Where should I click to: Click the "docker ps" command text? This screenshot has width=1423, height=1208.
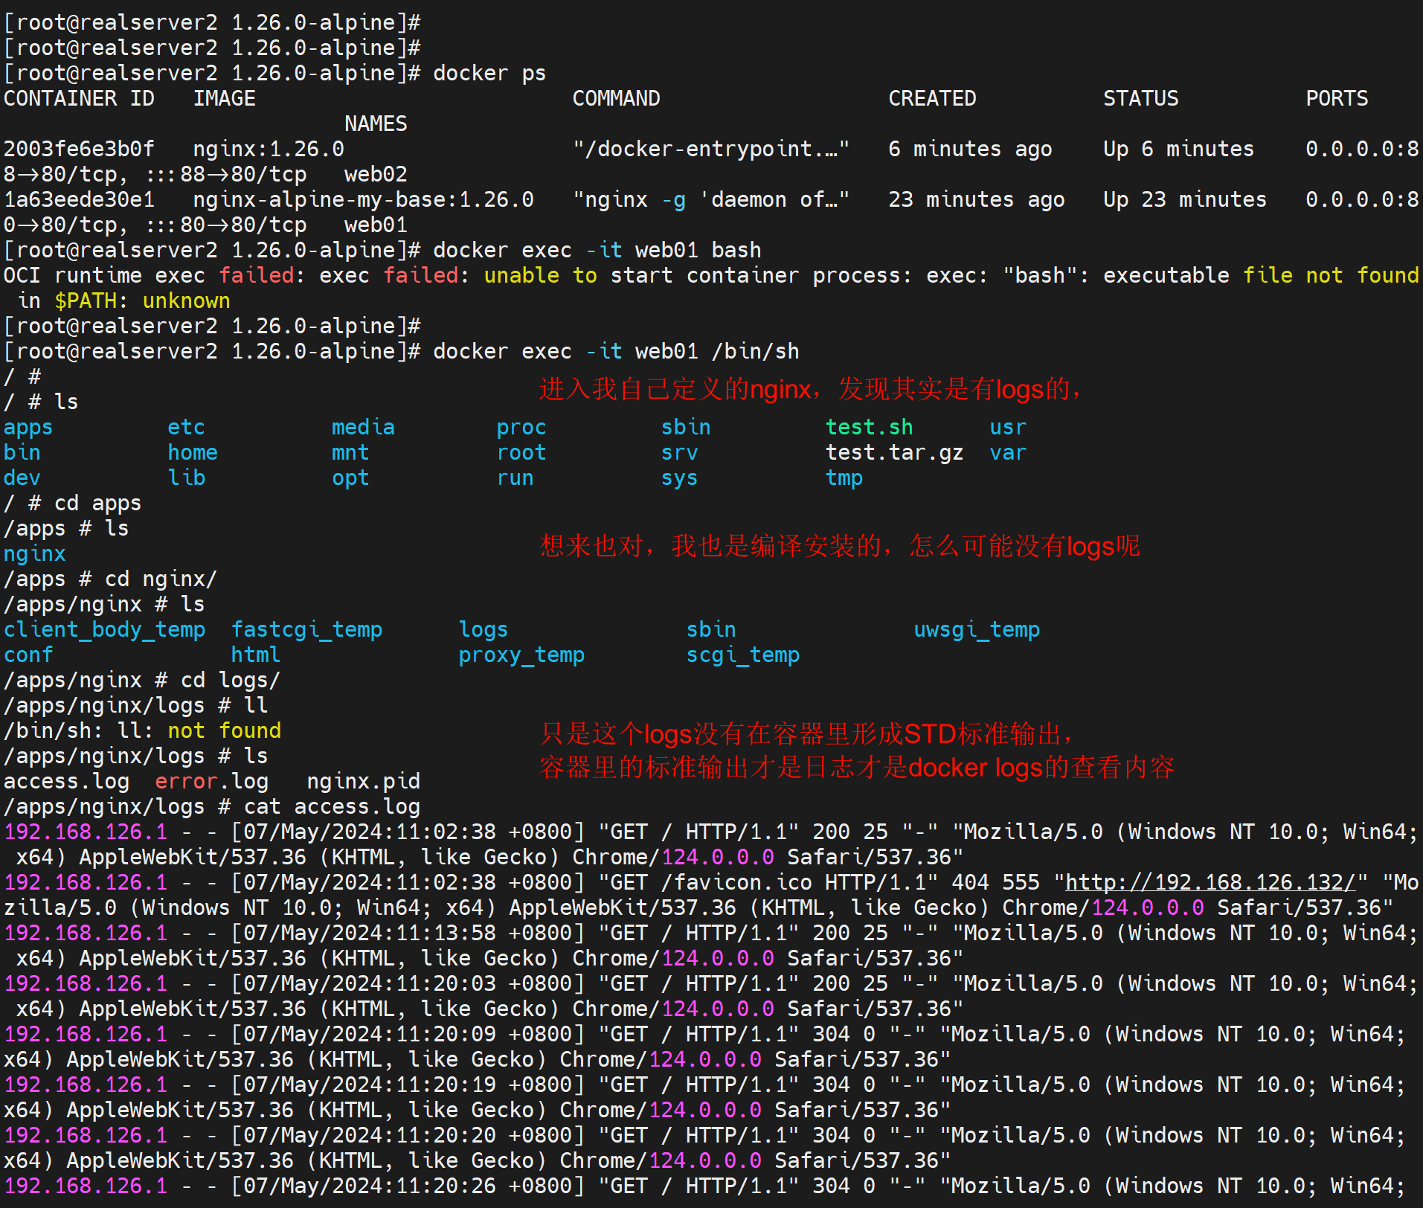tap(489, 73)
